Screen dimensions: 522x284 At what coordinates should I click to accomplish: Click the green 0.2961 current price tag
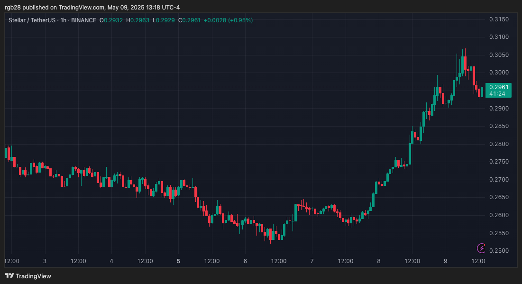pos(498,87)
